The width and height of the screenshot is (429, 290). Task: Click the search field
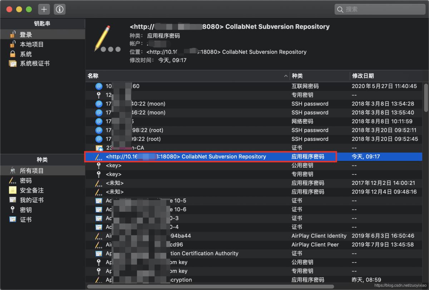pyautogui.click(x=379, y=9)
